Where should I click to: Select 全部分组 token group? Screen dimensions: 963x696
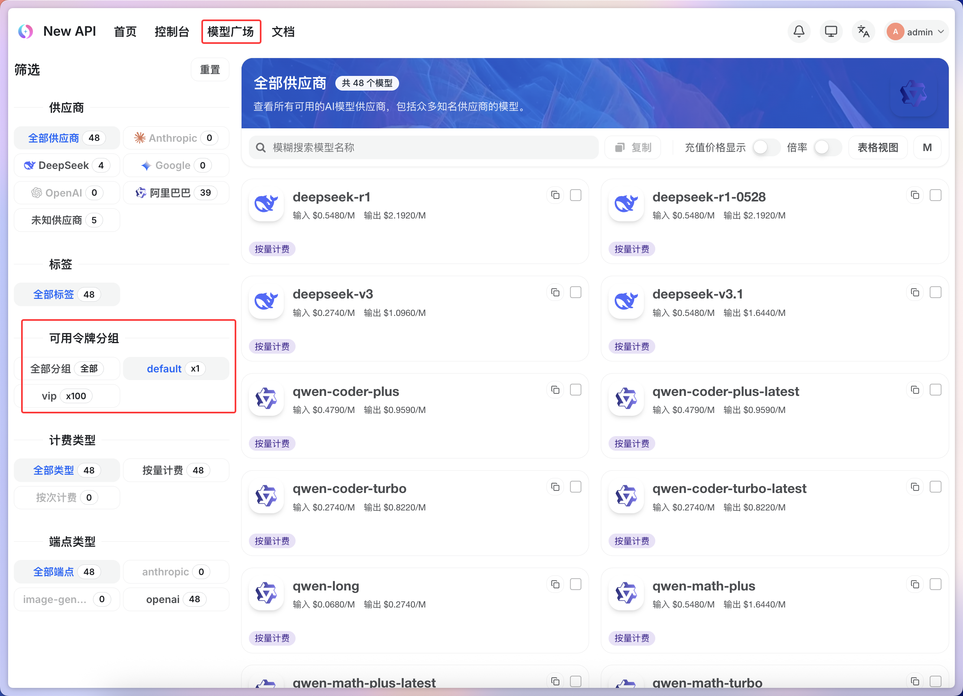pos(67,369)
